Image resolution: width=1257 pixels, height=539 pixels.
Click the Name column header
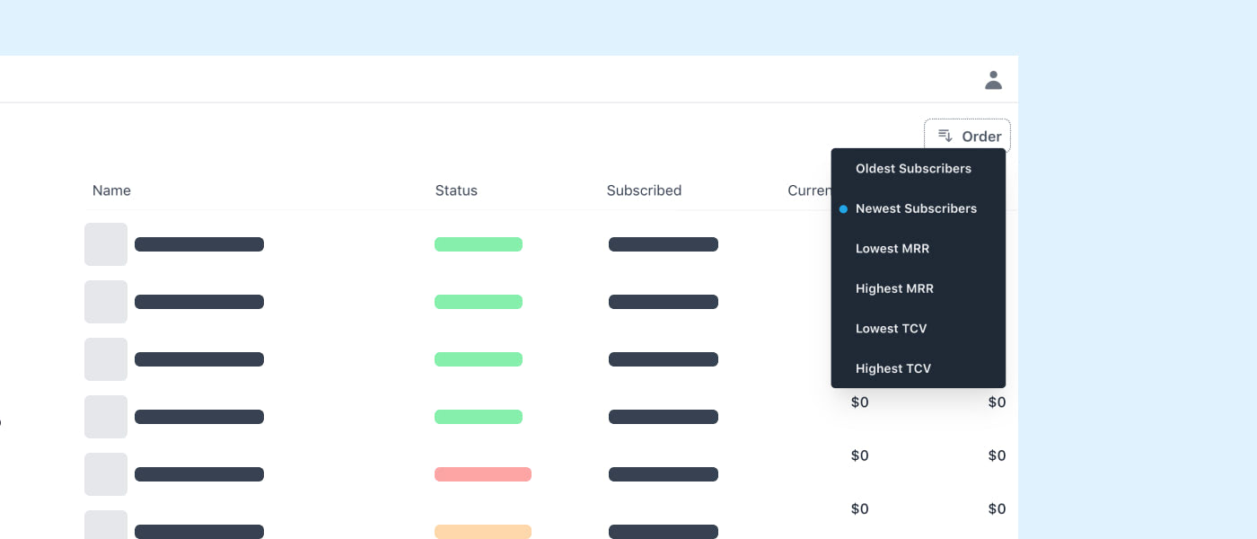111,190
